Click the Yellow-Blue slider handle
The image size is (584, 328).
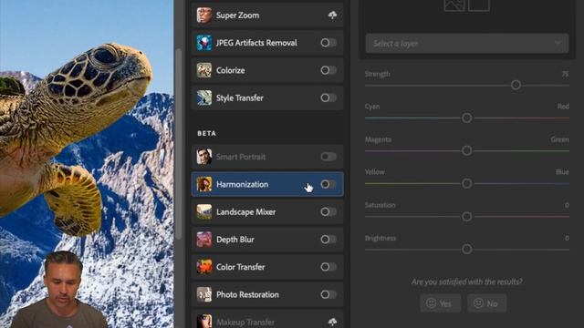pos(466,183)
